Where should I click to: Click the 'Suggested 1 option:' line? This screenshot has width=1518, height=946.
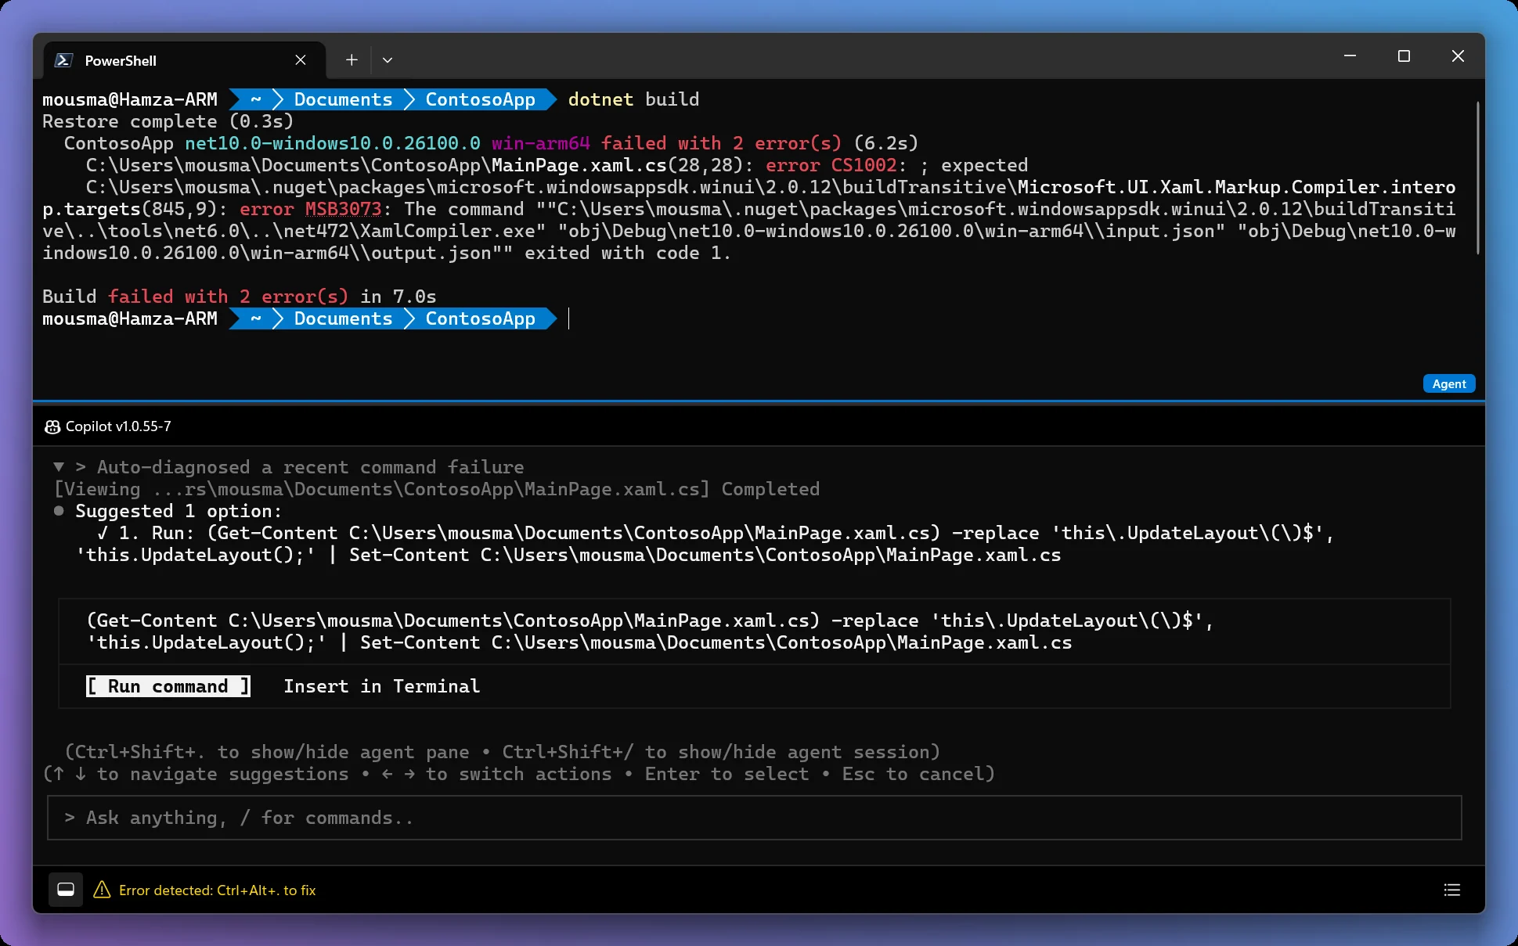coord(178,511)
